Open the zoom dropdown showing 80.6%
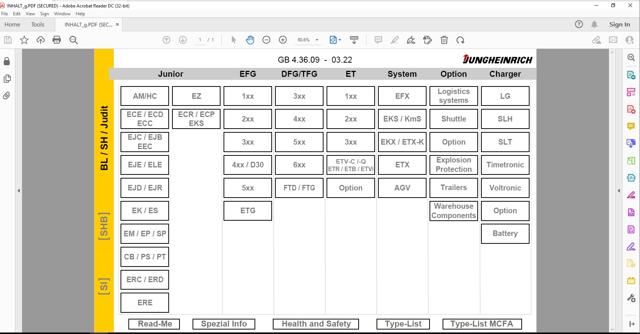This screenshot has width=640, height=334. (x=308, y=40)
